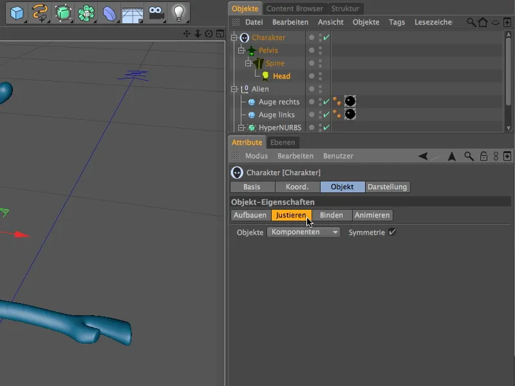Viewport: 515px width, 386px height.
Task: Click the Aufbauen button
Action: [x=250, y=216]
